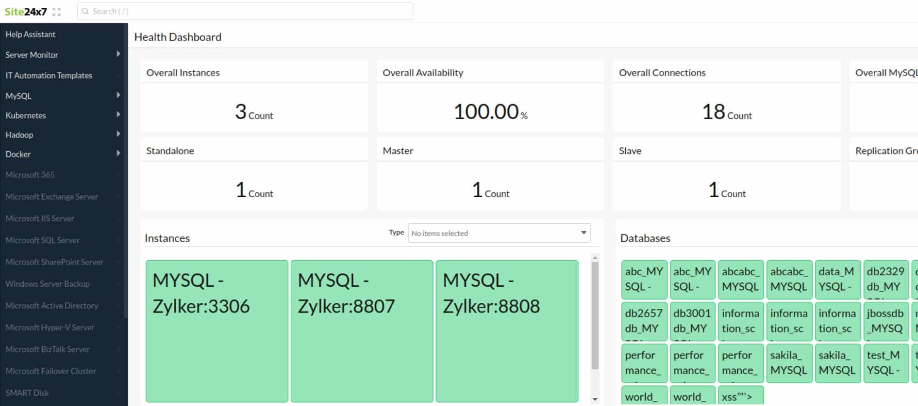Click Overall Connections card title
918x406 pixels.
662,73
